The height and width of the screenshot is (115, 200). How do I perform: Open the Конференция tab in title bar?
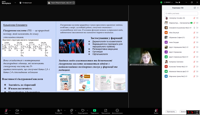(x=26, y=3)
